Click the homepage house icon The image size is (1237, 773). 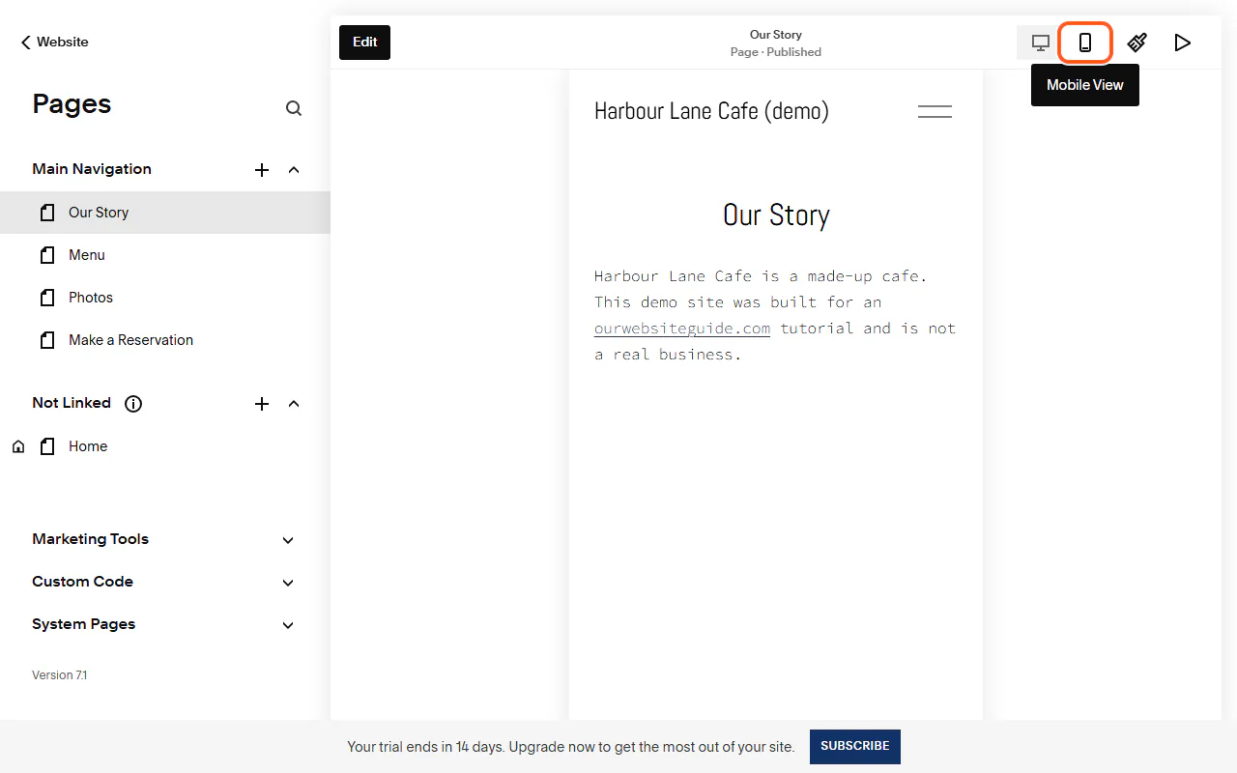click(18, 446)
